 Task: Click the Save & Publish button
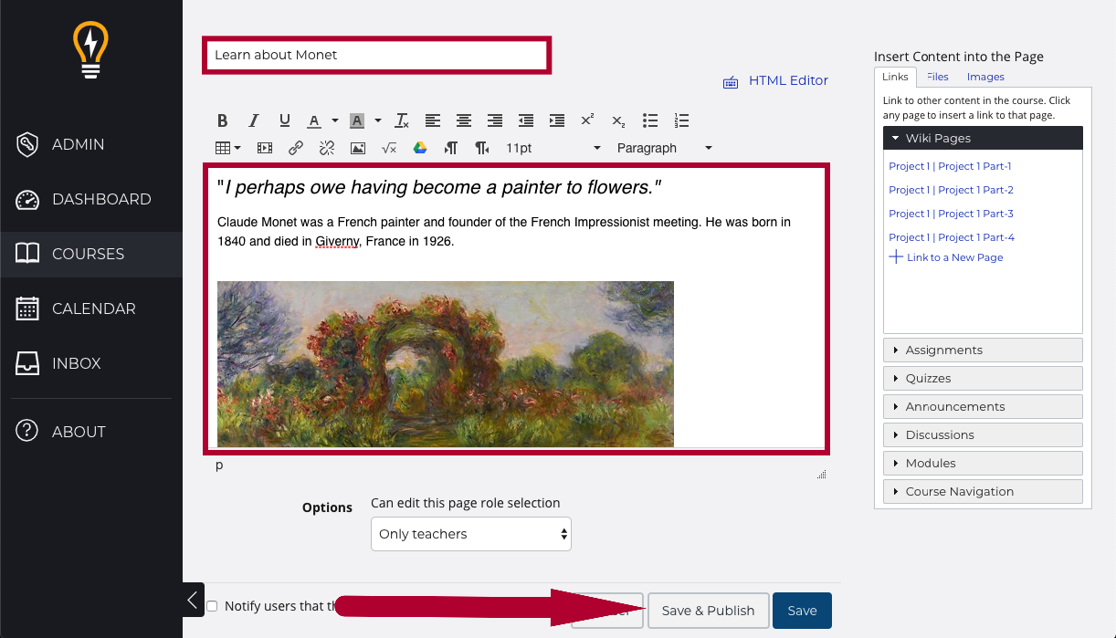708,611
